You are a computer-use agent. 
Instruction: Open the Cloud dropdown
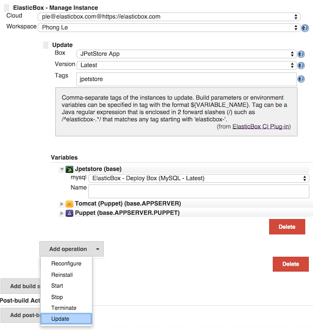(169, 17)
